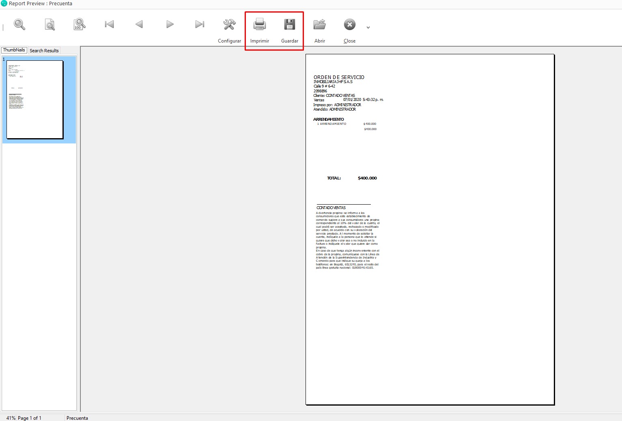Switch to the Search Results tab
The image size is (622, 421).
[44, 51]
